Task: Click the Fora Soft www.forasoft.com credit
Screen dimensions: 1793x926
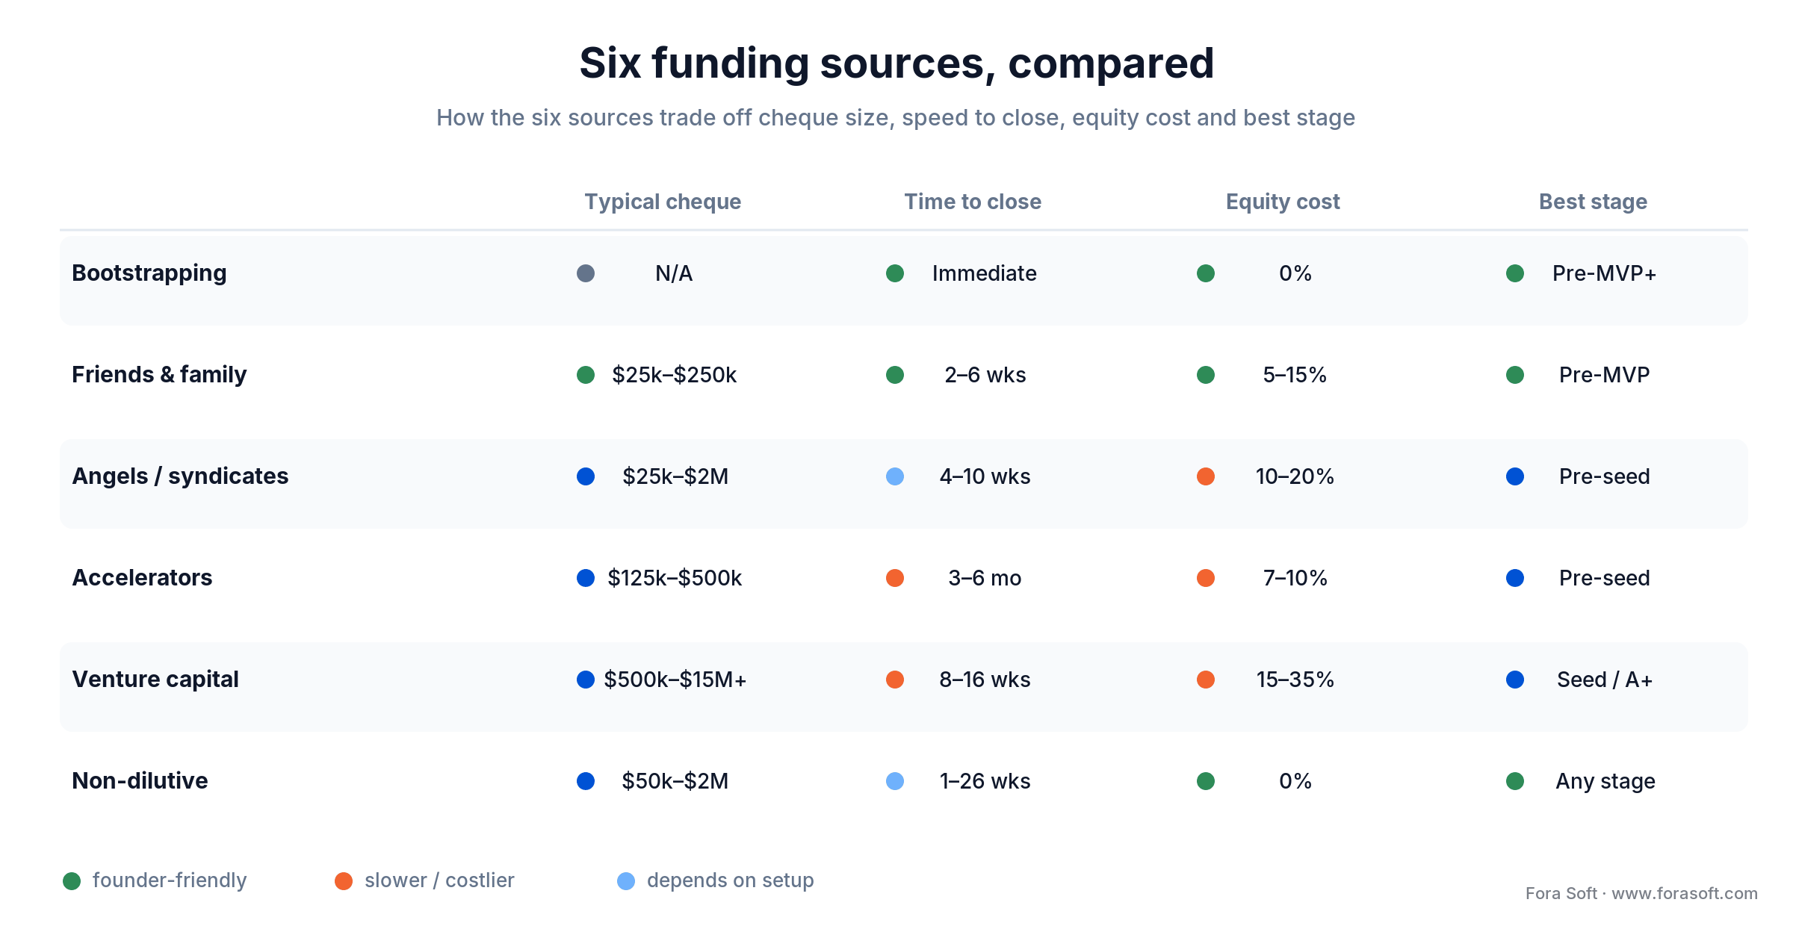Action: 1641,893
